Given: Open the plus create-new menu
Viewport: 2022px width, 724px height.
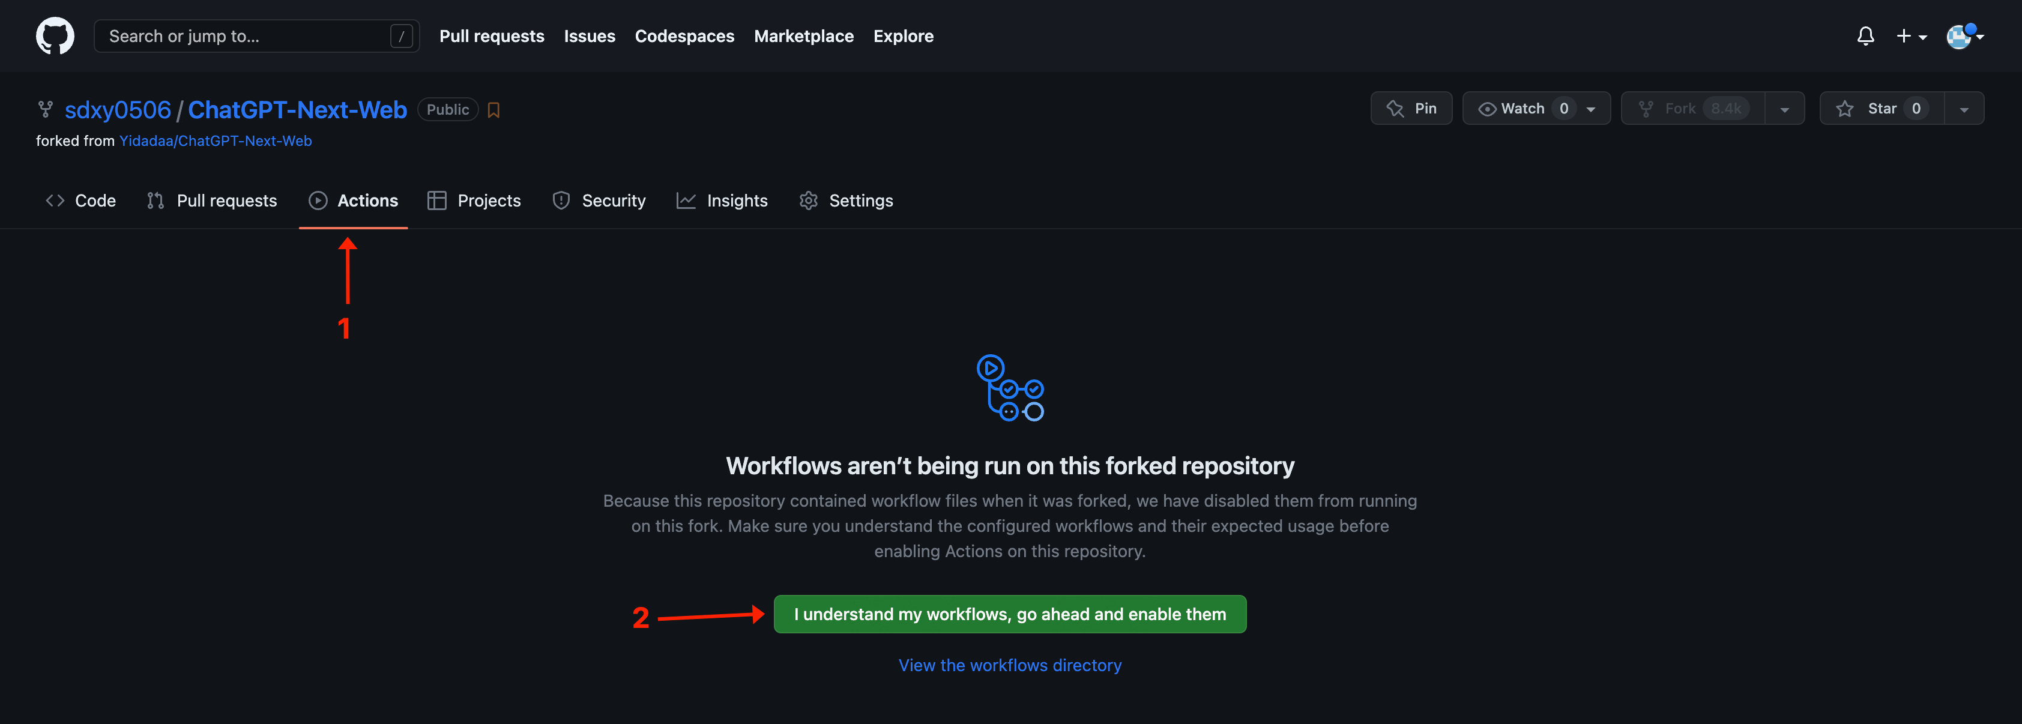Looking at the screenshot, I should (1910, 36).
